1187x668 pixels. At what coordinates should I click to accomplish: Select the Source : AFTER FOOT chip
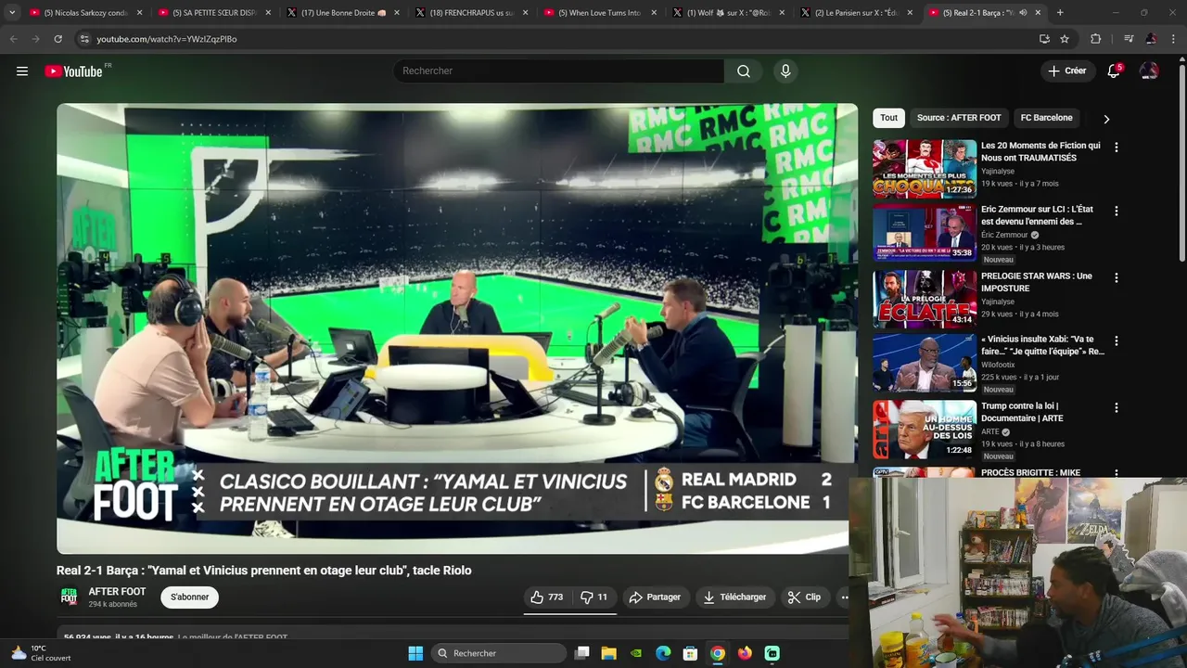tap(959, 118)
